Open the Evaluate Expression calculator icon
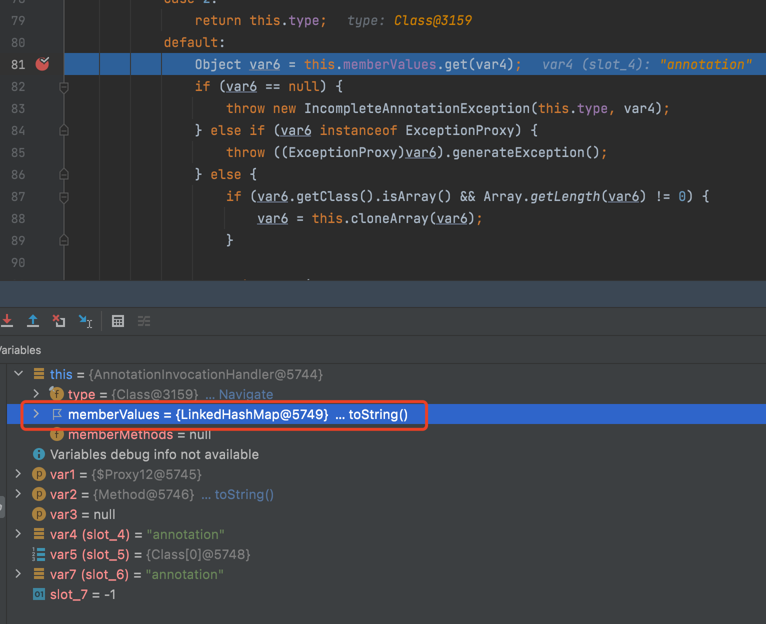This screenshot has width=766, height=624. [118, 321]
